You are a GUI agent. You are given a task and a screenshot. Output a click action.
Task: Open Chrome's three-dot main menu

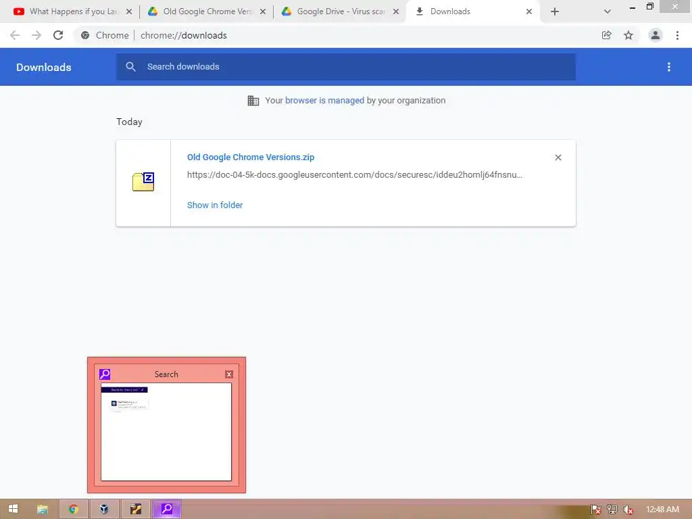coord(677,35)
